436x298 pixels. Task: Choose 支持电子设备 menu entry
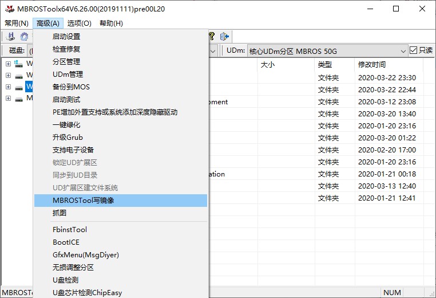point(121,150)
